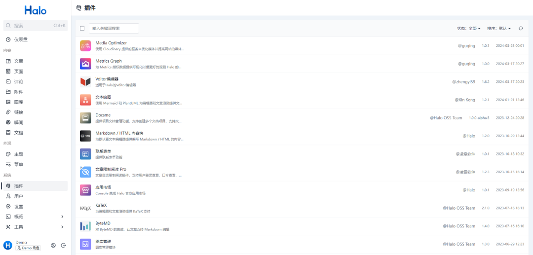533x255 pixels.
Task: Open 设置 in the sidebar
Action: click(x=36, y=207)
